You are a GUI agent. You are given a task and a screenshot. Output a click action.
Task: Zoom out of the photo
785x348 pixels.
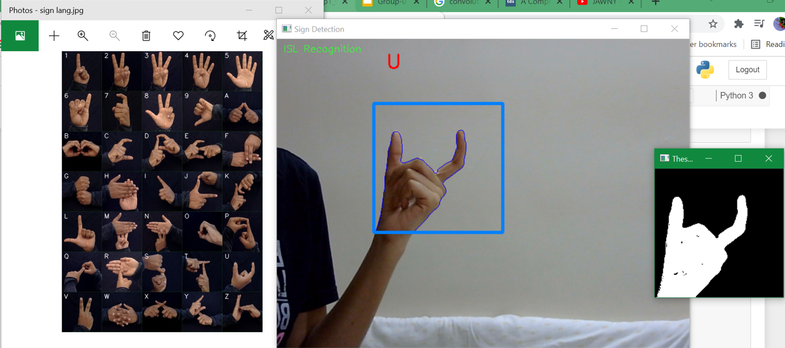tap(114, 36)
